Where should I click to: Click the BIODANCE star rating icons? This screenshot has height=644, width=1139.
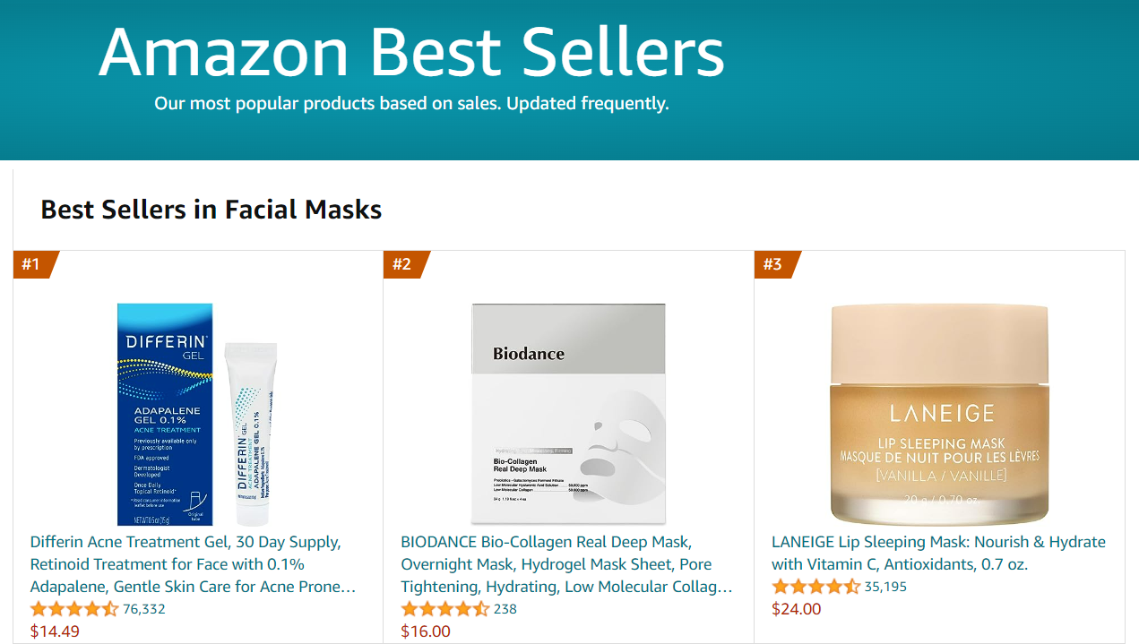tap(445, 609)
